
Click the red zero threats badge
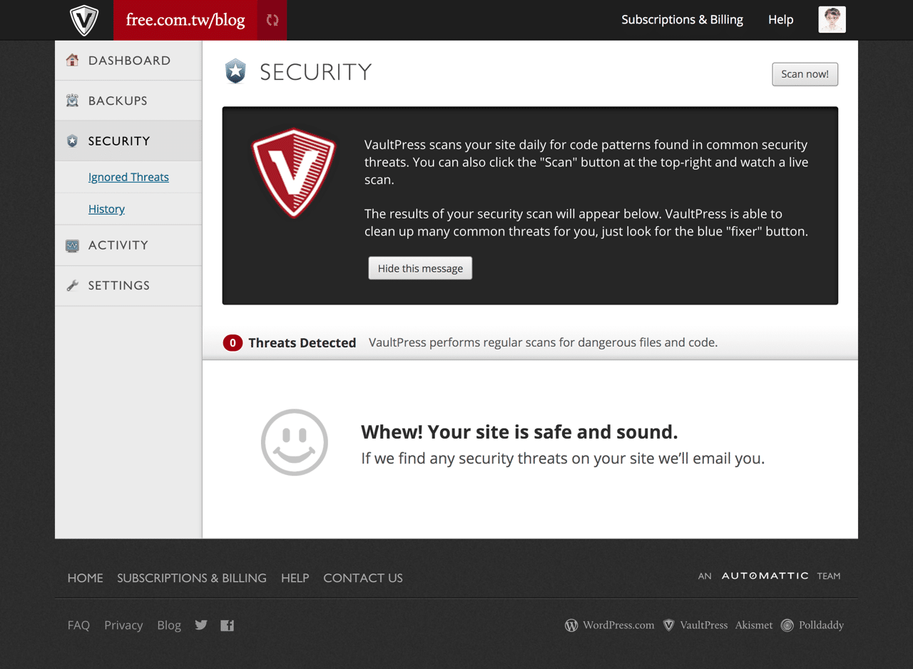coord(233,343)
